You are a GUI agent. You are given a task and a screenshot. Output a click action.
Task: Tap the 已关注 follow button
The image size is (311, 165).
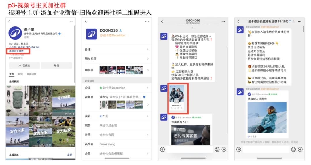coord(24,65)
